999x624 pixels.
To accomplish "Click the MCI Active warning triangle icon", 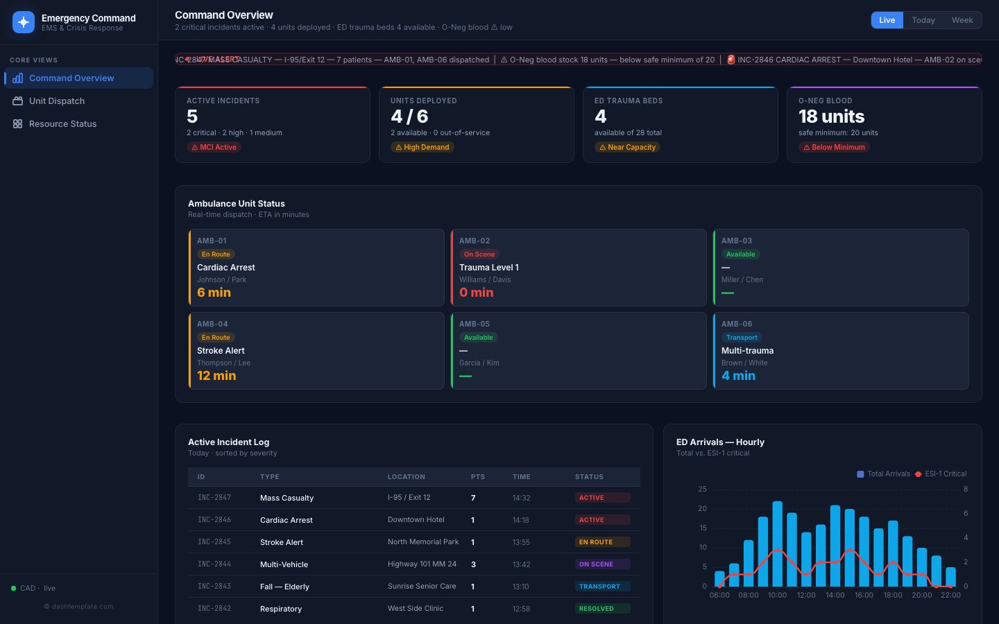I will (x=194, y=147).
